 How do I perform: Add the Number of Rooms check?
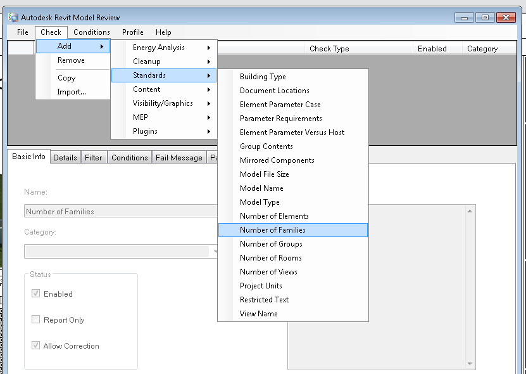point(293,258)
